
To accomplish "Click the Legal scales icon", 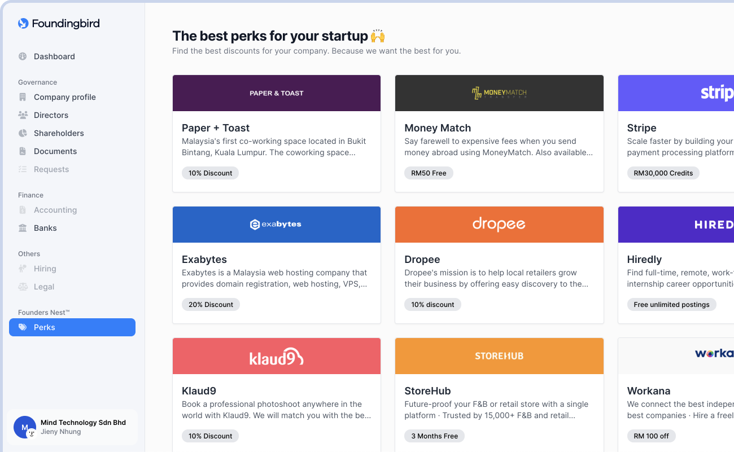I will click(x=23, y=287).
